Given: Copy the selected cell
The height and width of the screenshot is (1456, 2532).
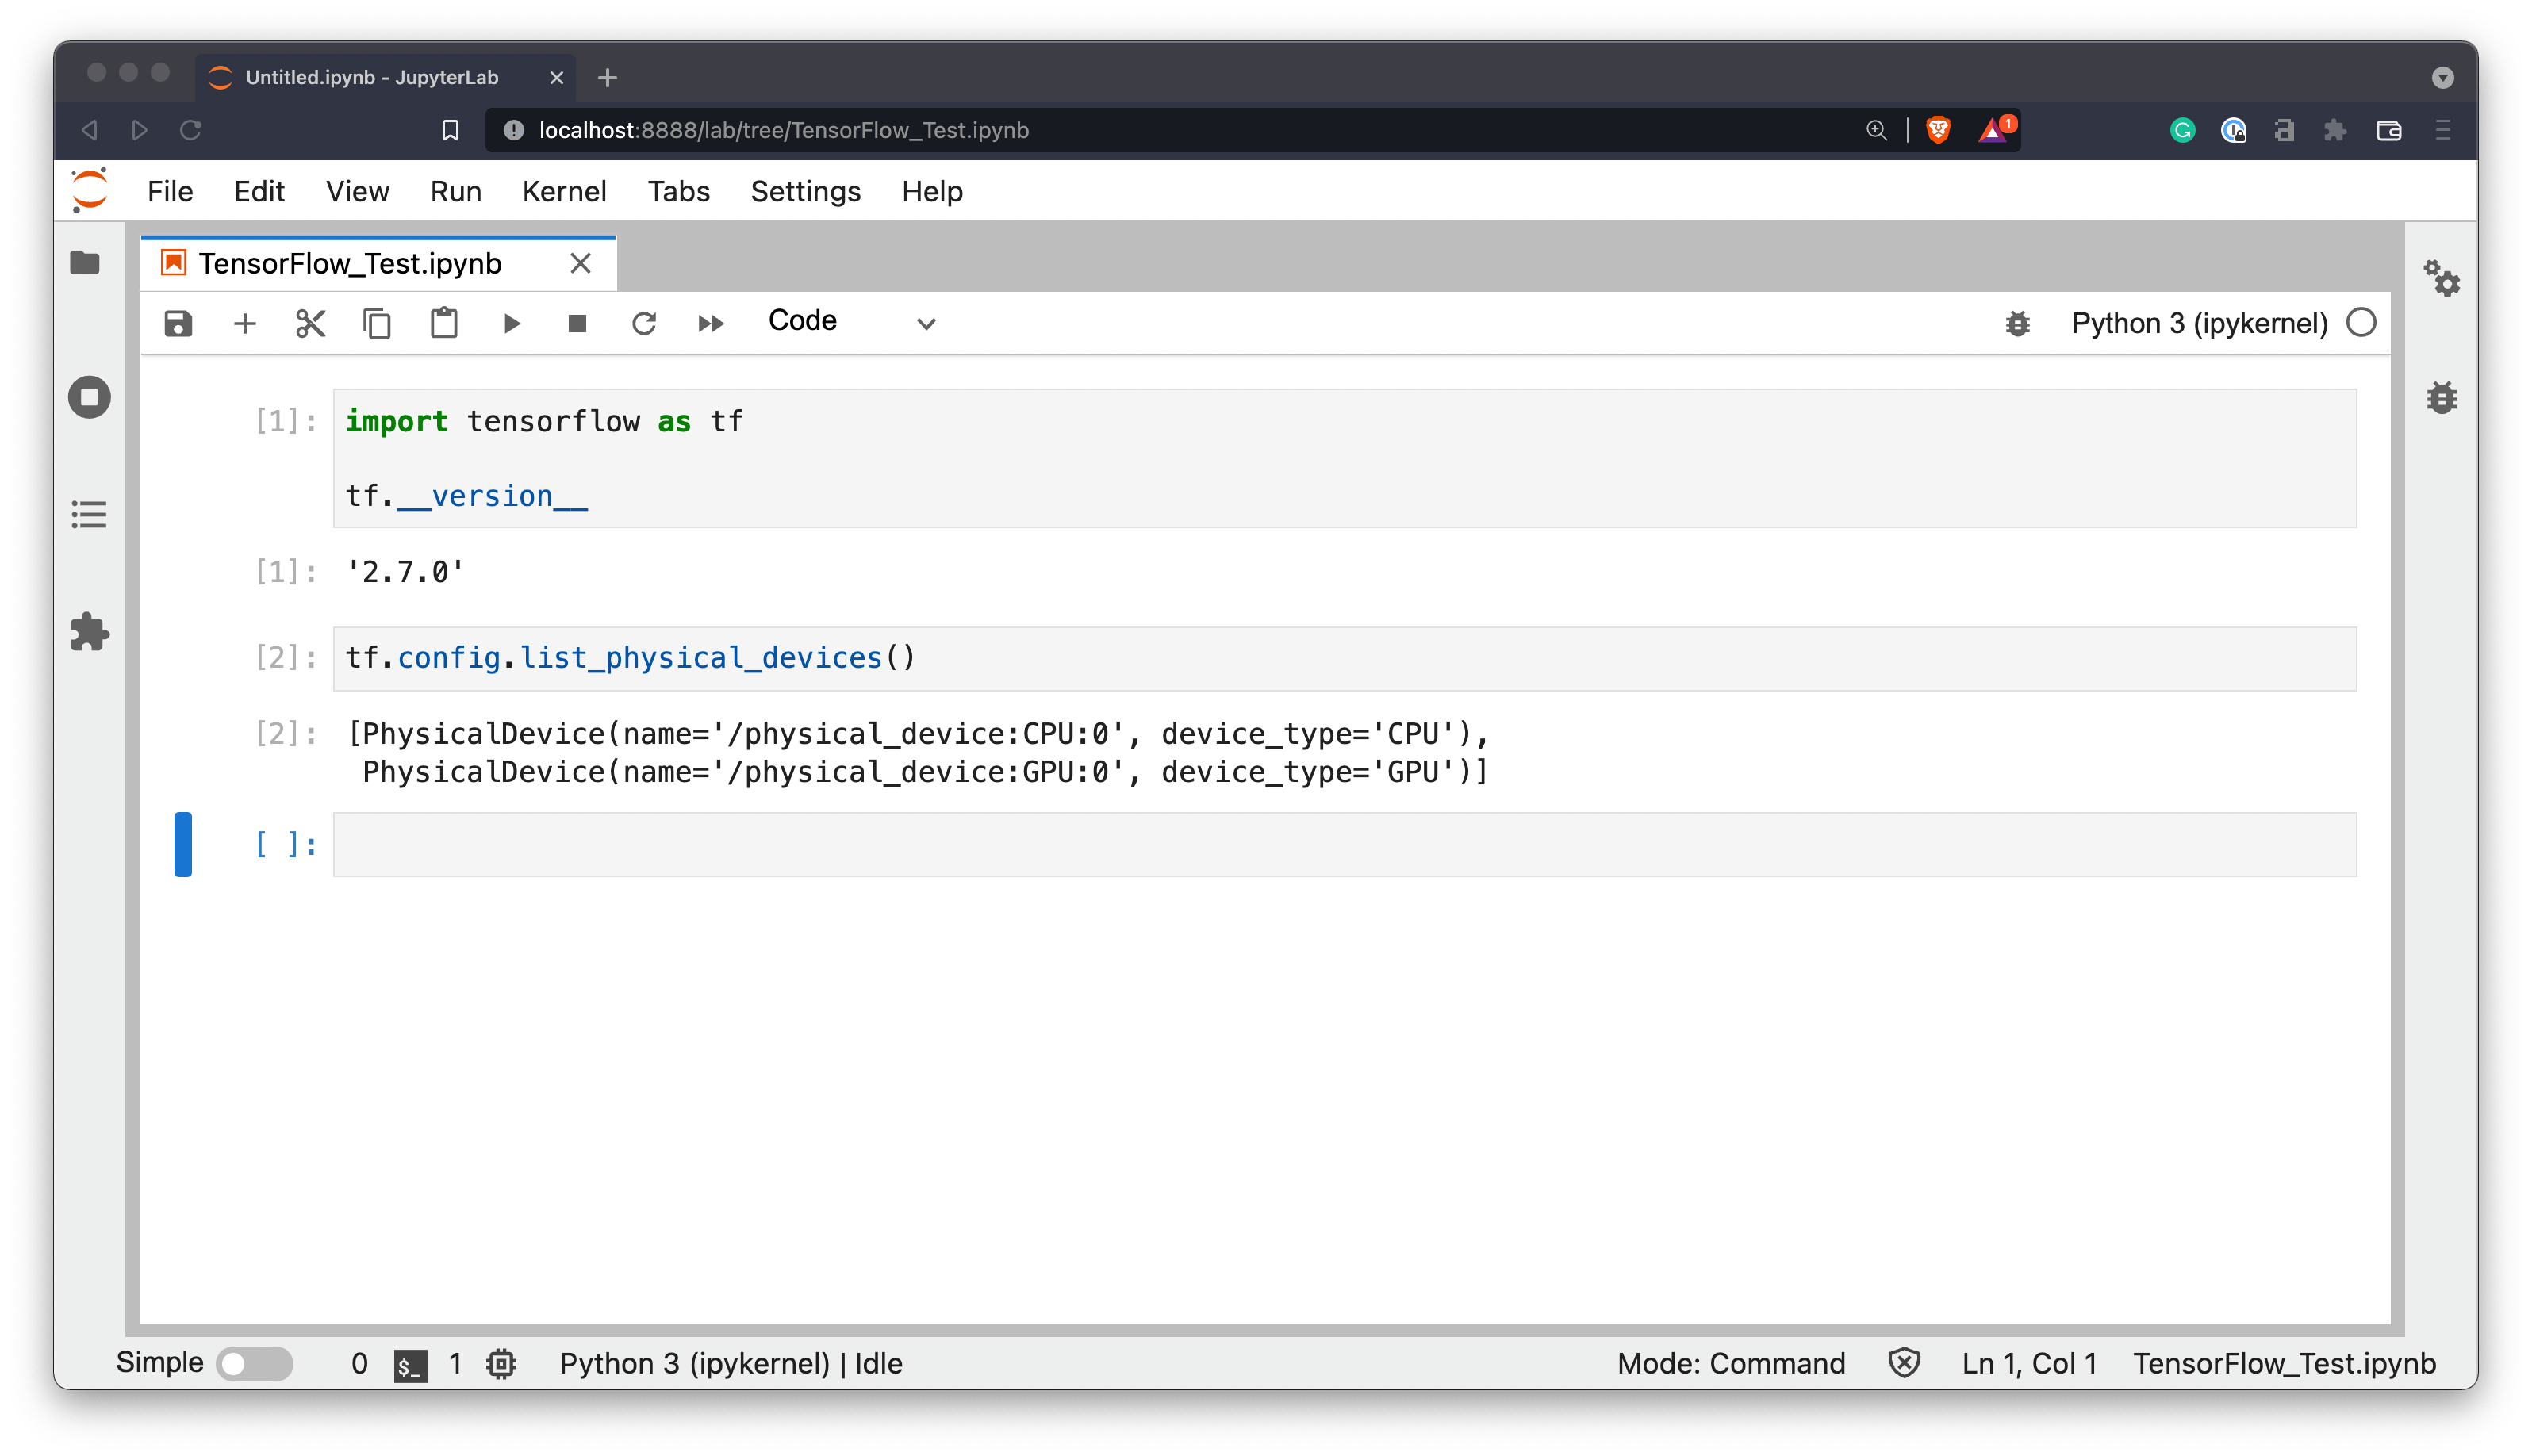Looking at the screenshot, I should point(377,323).
